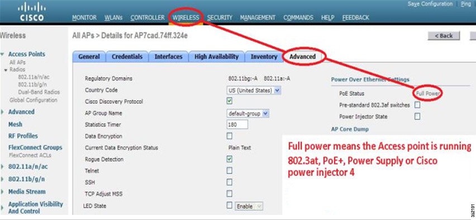Open the AP Group Name dropdown

coord(247,114)
